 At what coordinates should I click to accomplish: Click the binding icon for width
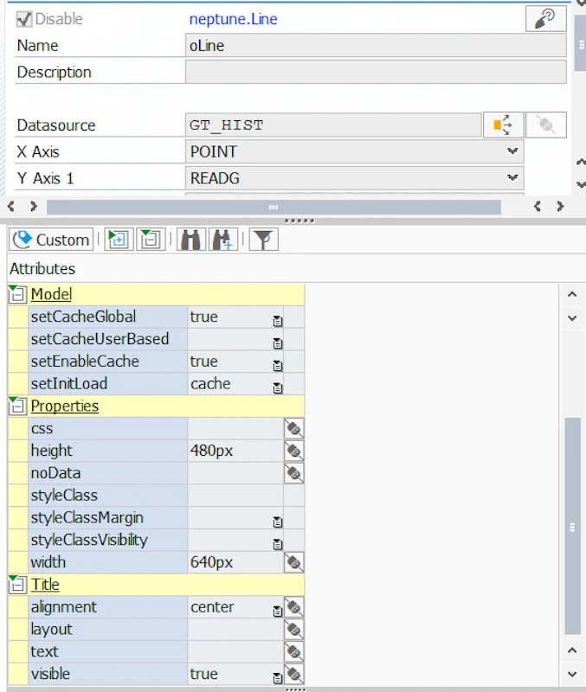point(293,562)
